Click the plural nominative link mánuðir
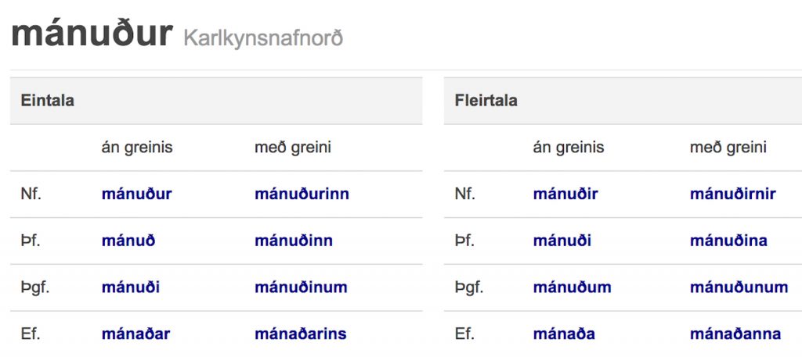Image resolution: width=802 pixels, height=357 pixels. coord(565,194)
